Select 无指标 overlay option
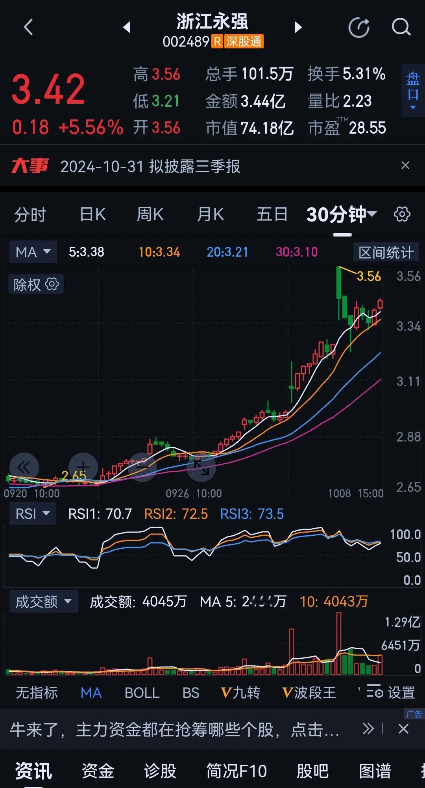The width and height of the screenshot is (425, 788). pos(37,693)
